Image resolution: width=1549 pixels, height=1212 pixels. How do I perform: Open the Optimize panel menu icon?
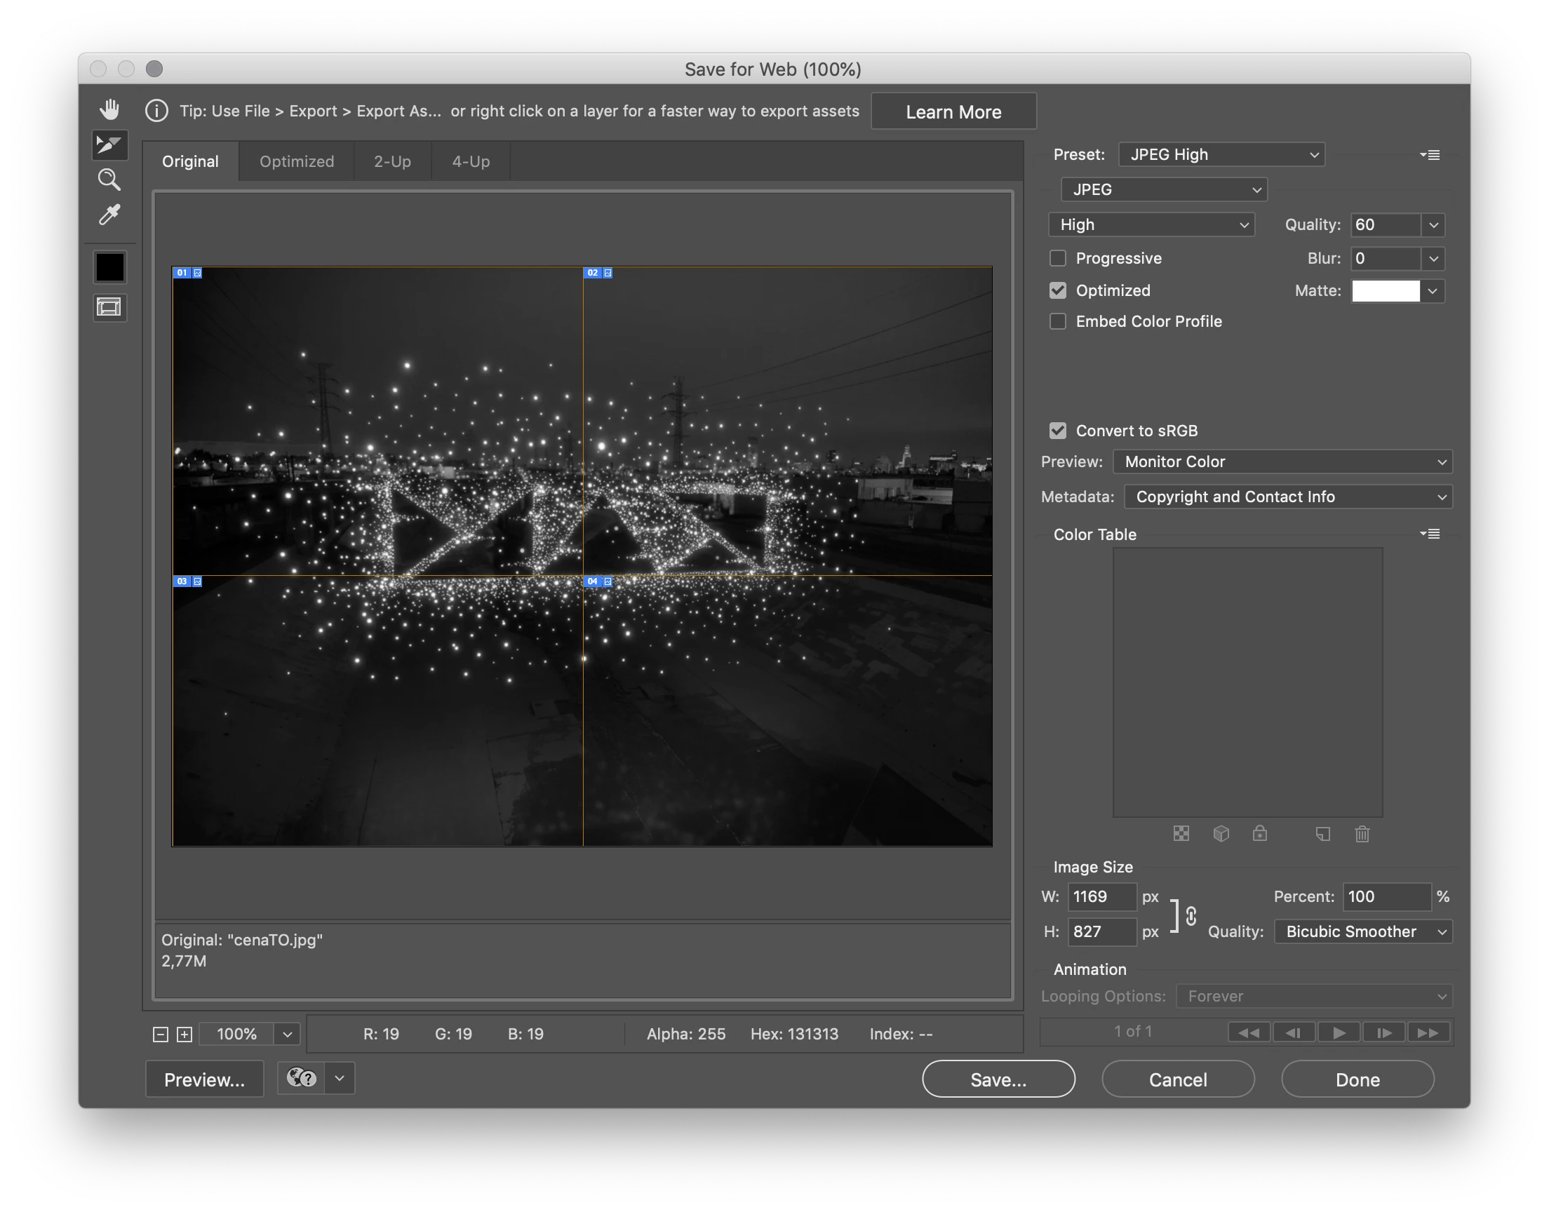pos(1430,155)
